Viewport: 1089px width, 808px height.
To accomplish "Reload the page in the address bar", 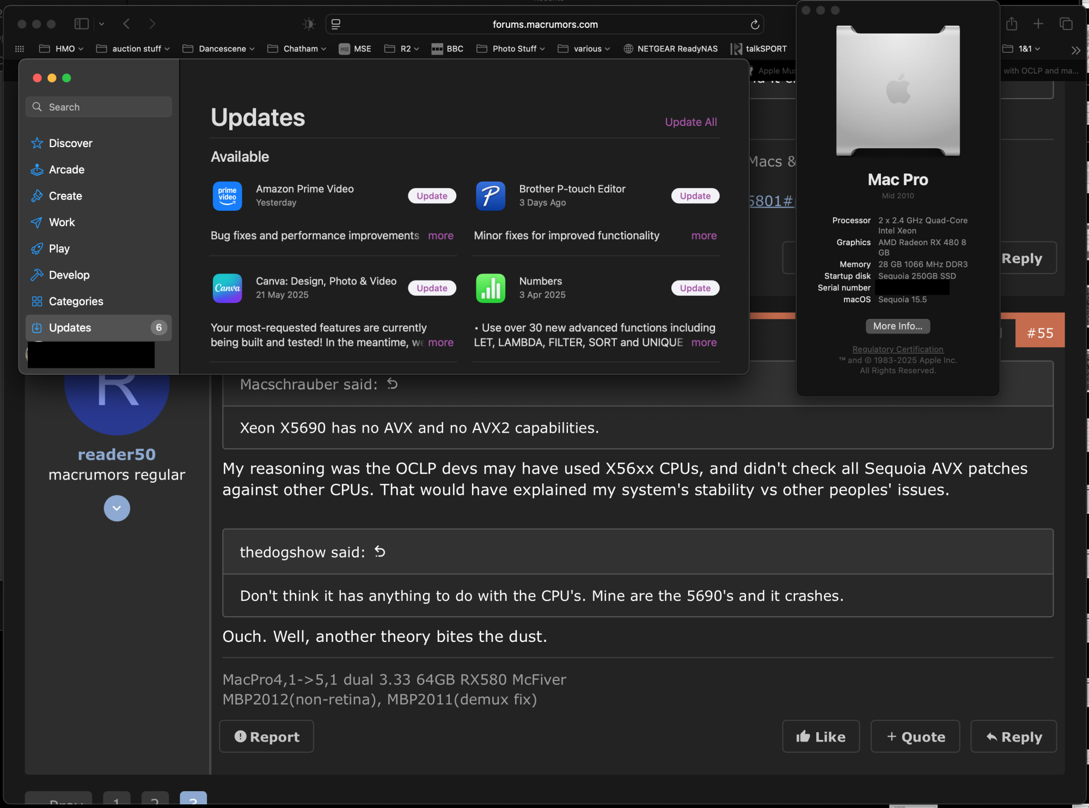I will click(x=755, y=25).
